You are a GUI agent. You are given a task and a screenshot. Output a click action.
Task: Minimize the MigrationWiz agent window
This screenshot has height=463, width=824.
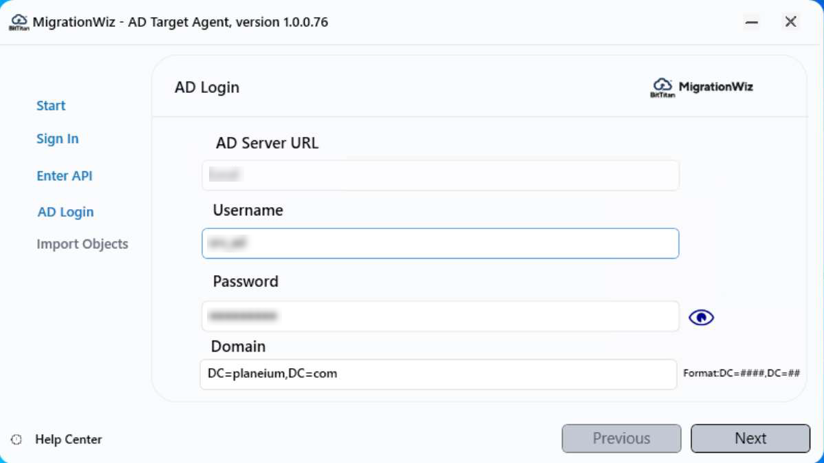point(751,22)
